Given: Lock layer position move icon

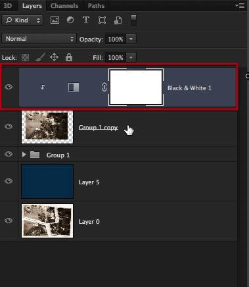Looking at the screenshot, I should tap(54, 57).
